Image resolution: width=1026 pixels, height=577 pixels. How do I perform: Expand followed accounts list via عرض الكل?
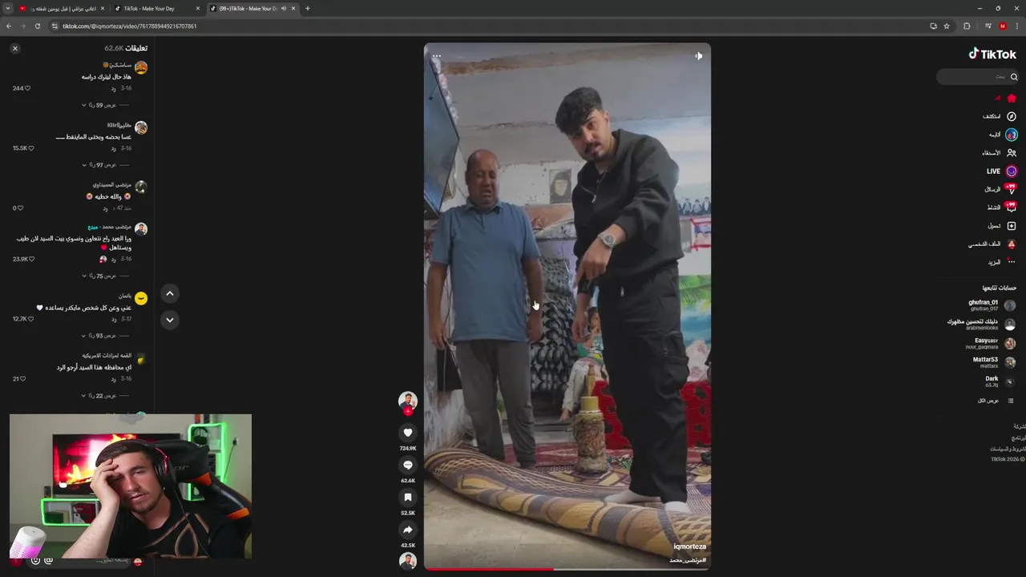(995, 401)
